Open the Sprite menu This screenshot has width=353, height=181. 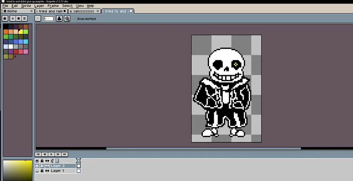26,6
